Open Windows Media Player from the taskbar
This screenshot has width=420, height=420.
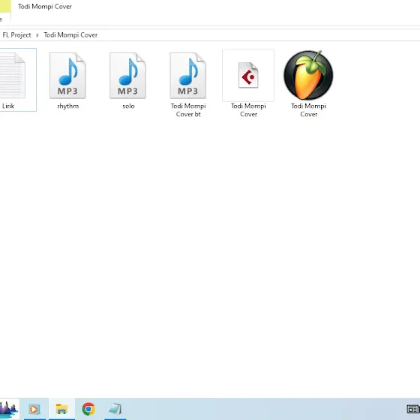(x=34, y=409)
